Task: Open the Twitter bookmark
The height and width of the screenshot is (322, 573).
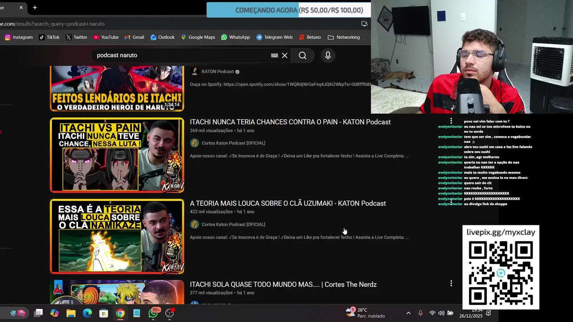Action: [76, 37]
